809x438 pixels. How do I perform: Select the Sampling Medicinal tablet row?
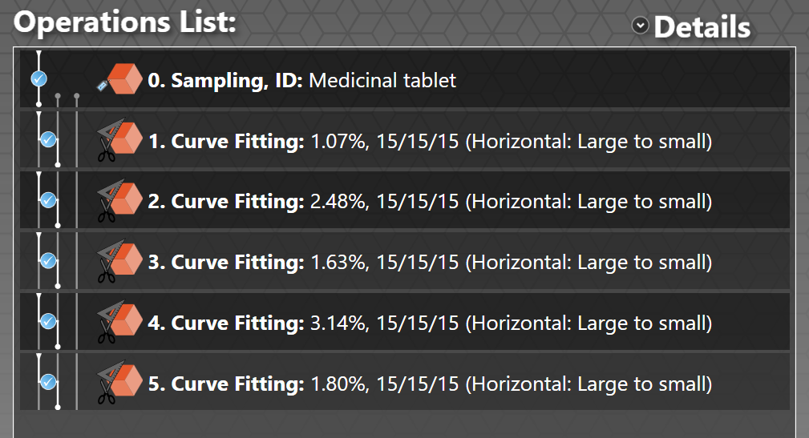click(404, 78)
